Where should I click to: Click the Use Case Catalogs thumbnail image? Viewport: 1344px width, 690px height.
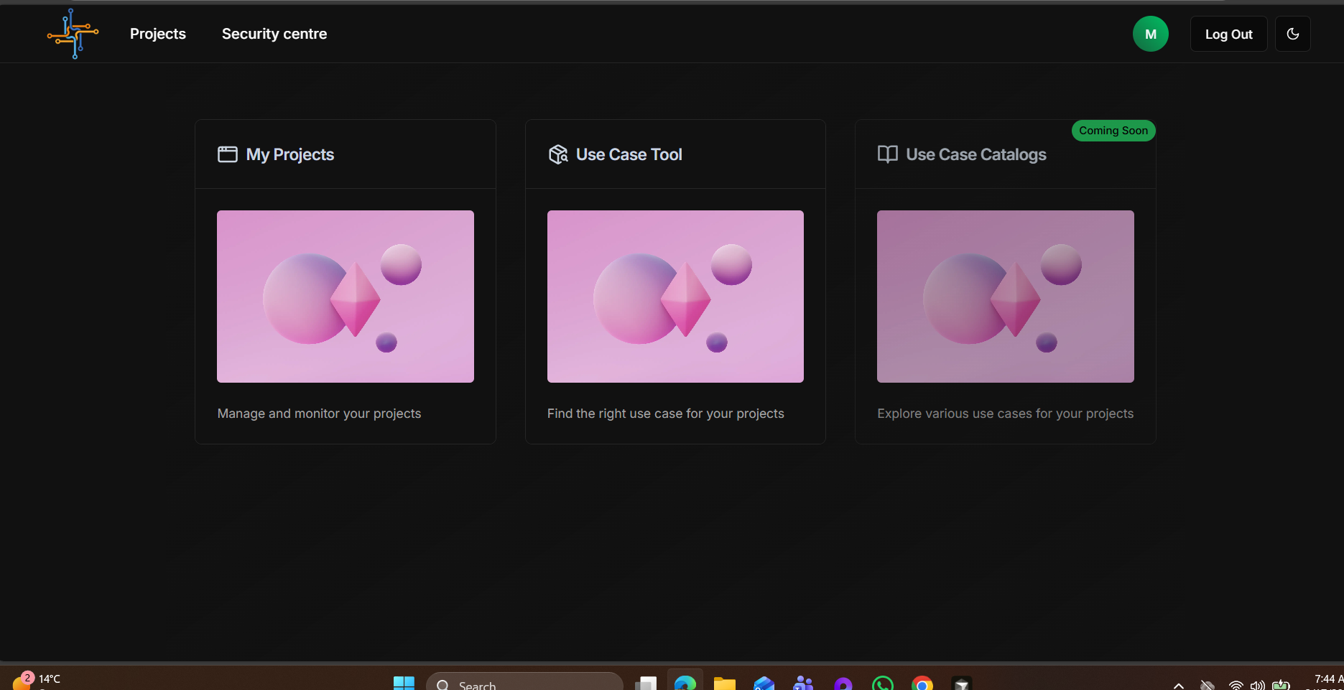pyautogui.click(x=1005, y=296)
